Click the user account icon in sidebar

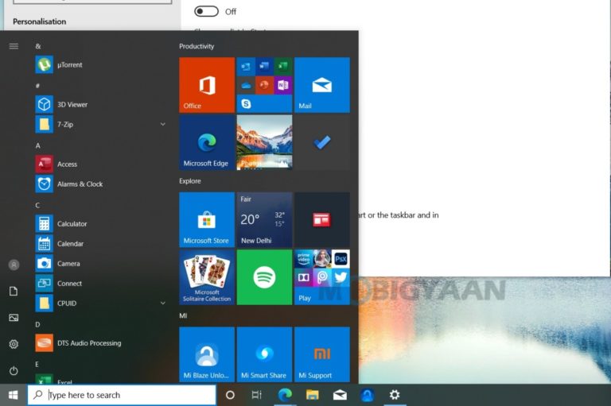coord(14,265)
